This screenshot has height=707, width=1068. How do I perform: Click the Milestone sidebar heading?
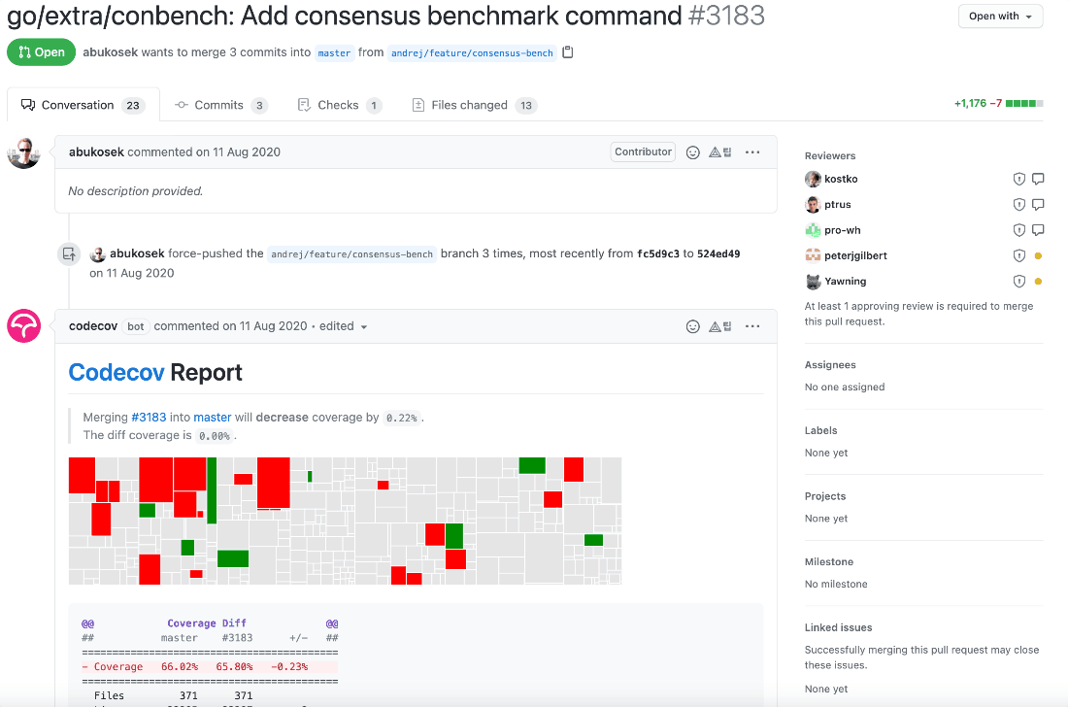829,562
